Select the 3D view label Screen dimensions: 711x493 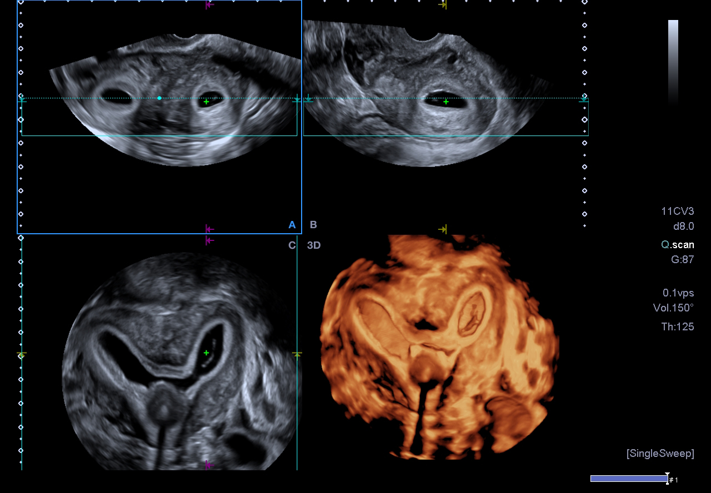314,245
